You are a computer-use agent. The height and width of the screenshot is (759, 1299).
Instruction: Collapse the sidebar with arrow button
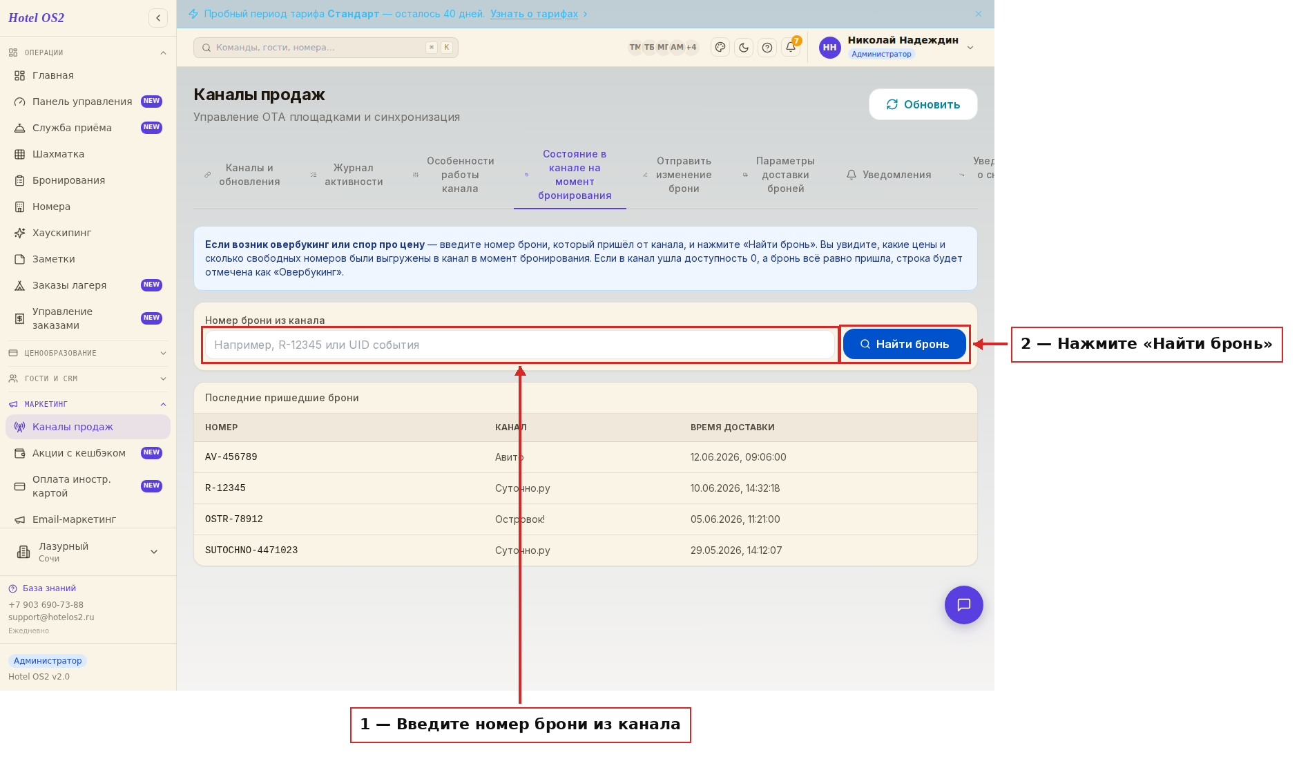coord(158,18)
